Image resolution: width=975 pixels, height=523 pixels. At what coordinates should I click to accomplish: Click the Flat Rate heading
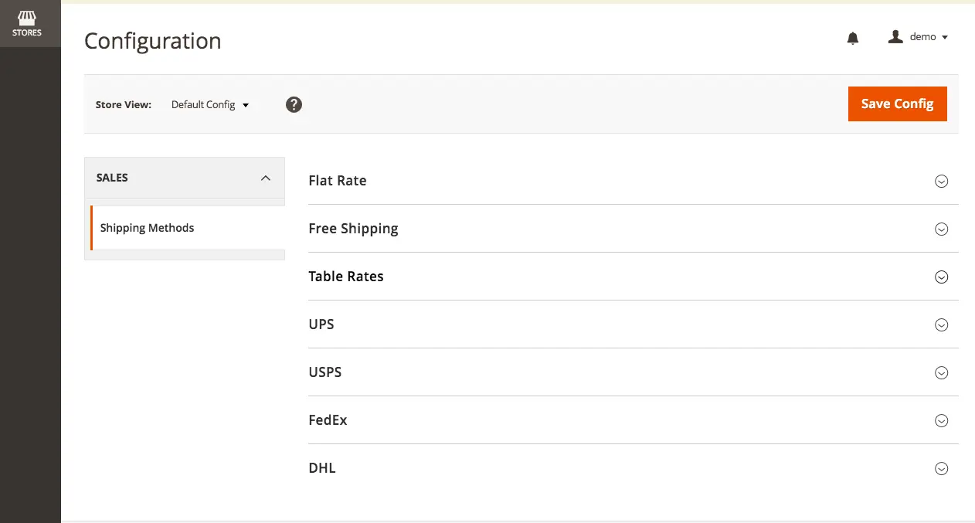[338, 181]
